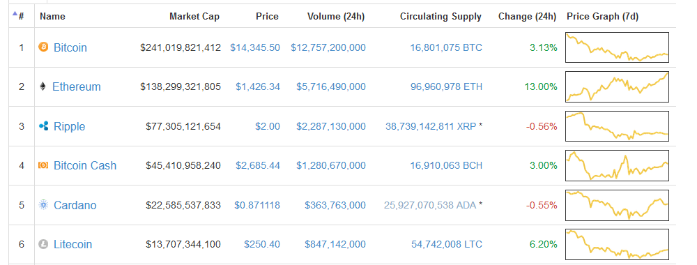Open Bitcoin price $14,345.50 link
Viewport: 697px width, 265px height.
pos(255,47)
